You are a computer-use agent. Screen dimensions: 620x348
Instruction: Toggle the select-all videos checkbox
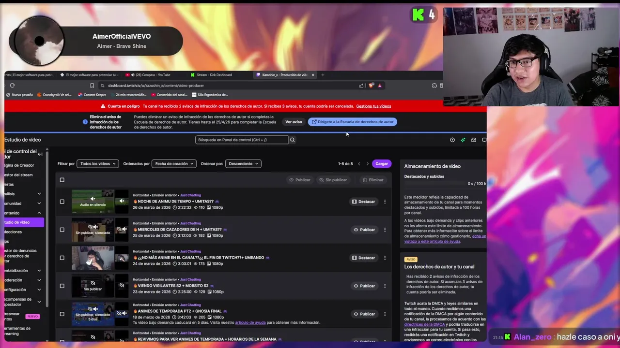(x=62, y=180)
